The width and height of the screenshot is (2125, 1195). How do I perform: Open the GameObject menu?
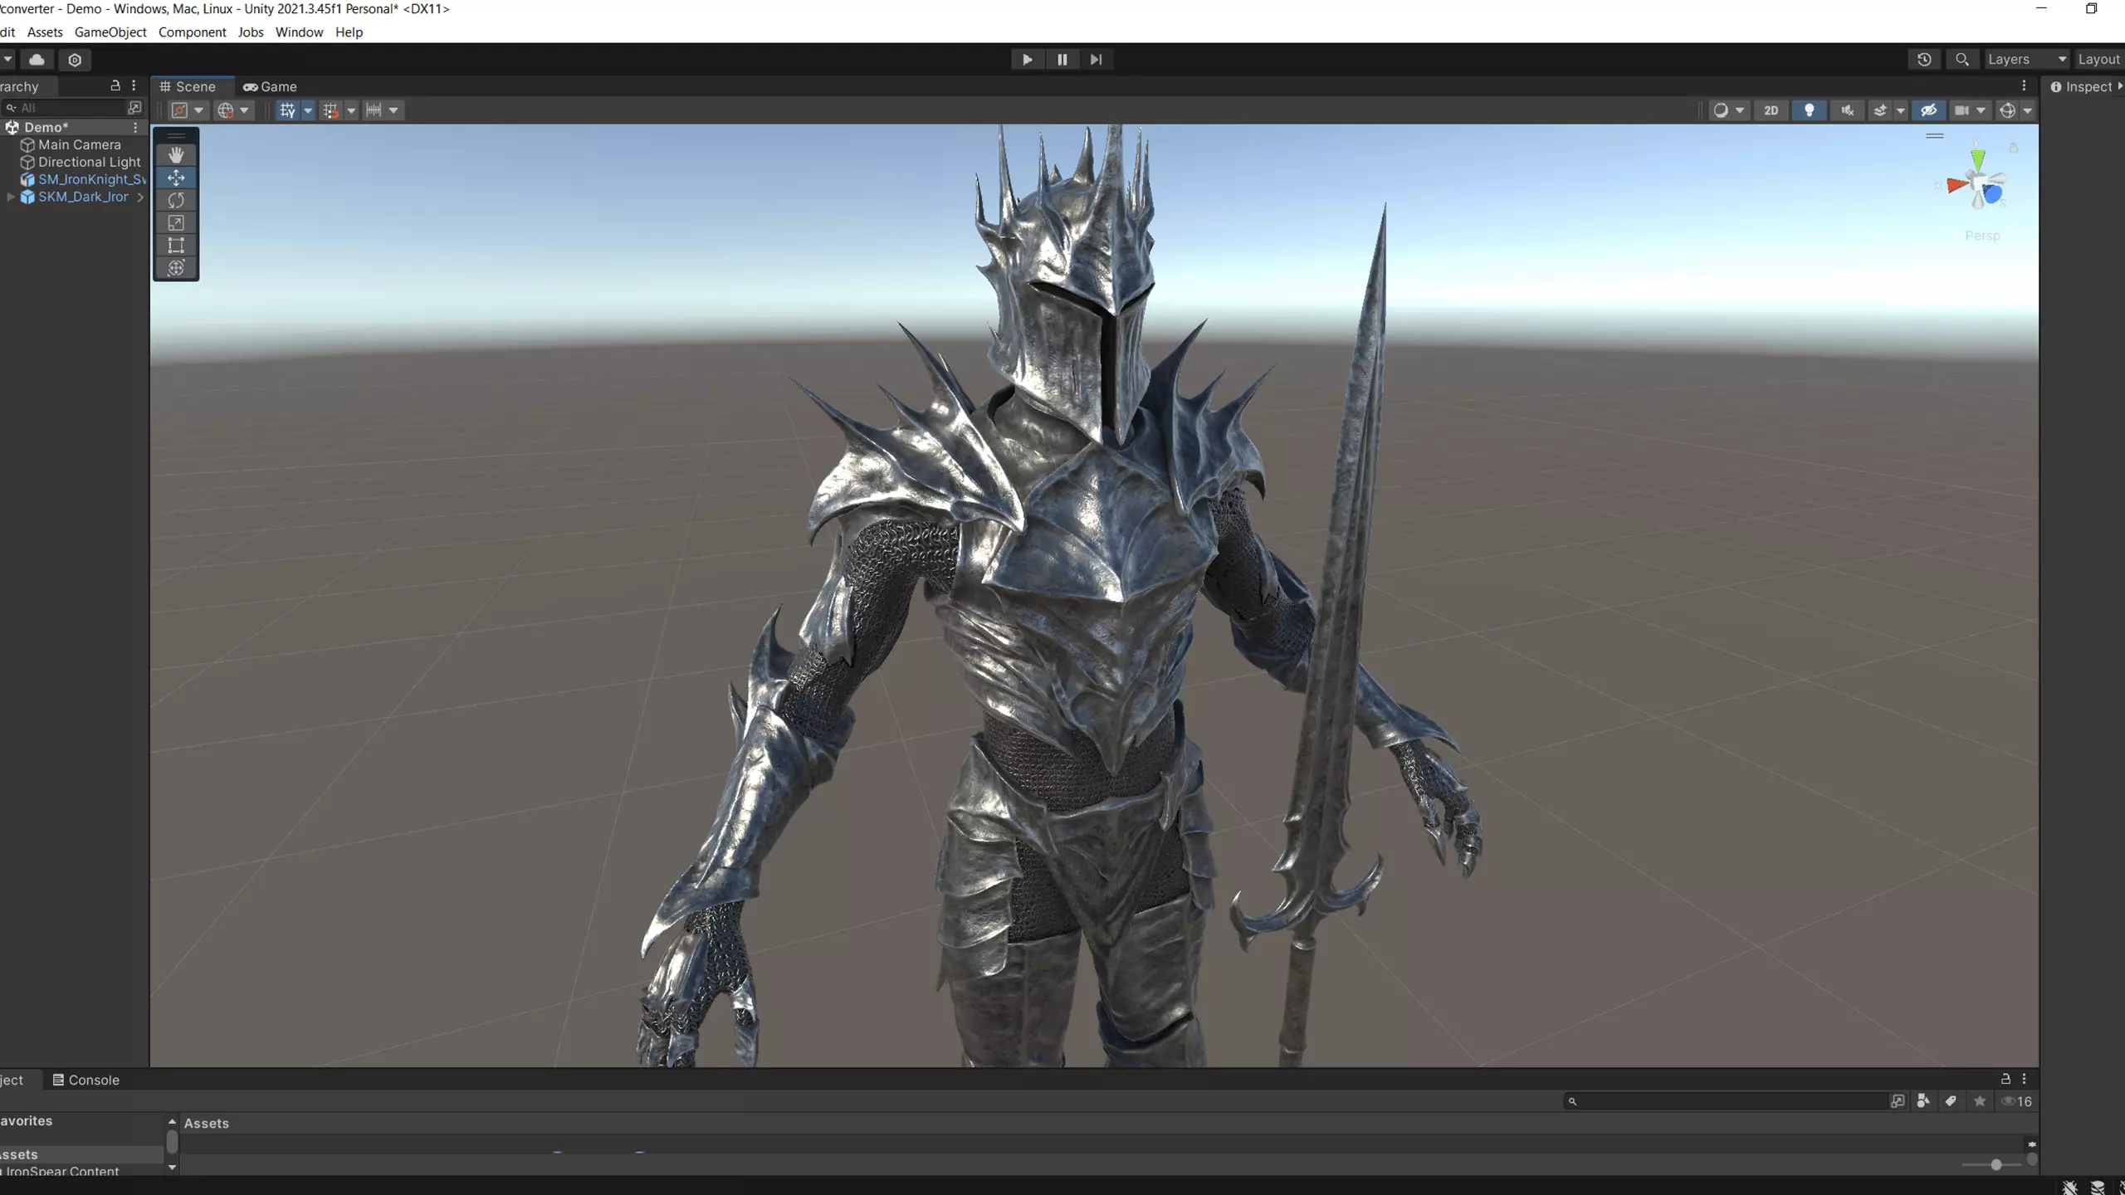pos(110,32)
